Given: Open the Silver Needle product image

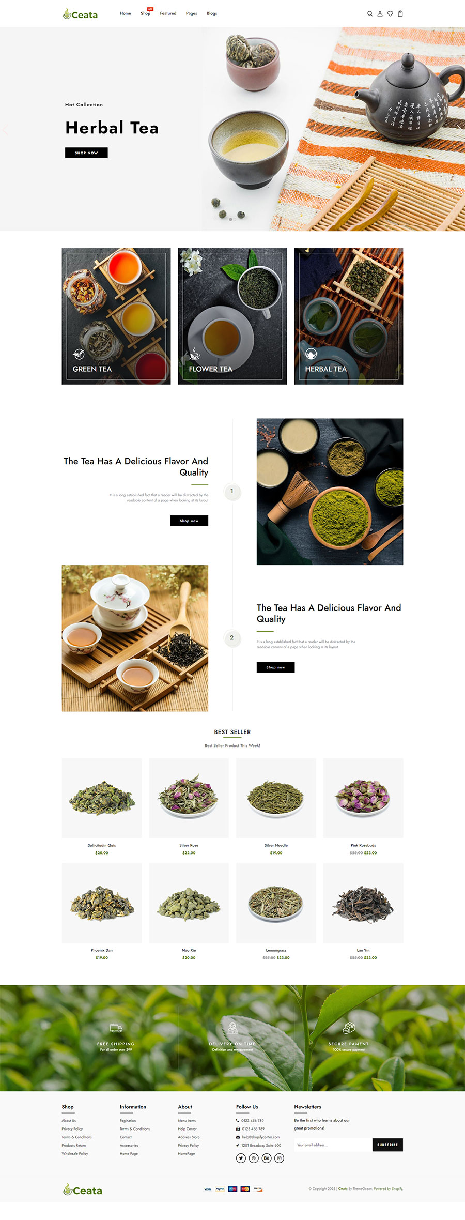Looking at the screenshot, I should [x=276, y=798].
